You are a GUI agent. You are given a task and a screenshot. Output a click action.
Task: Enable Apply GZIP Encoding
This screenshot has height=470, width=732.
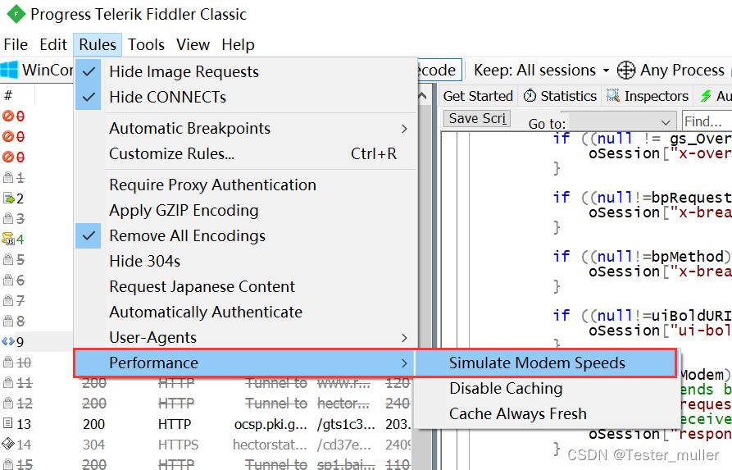coord(246,210)
